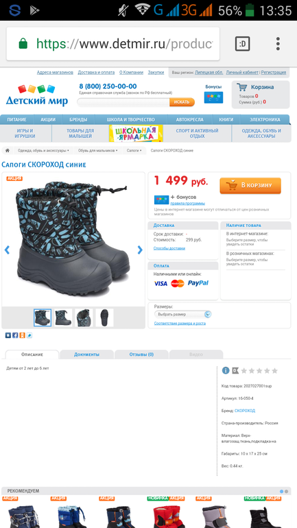This screenshot has height=528, width=297.
Task: Rate product with the fifth star
Action: [x=275, y=371]
